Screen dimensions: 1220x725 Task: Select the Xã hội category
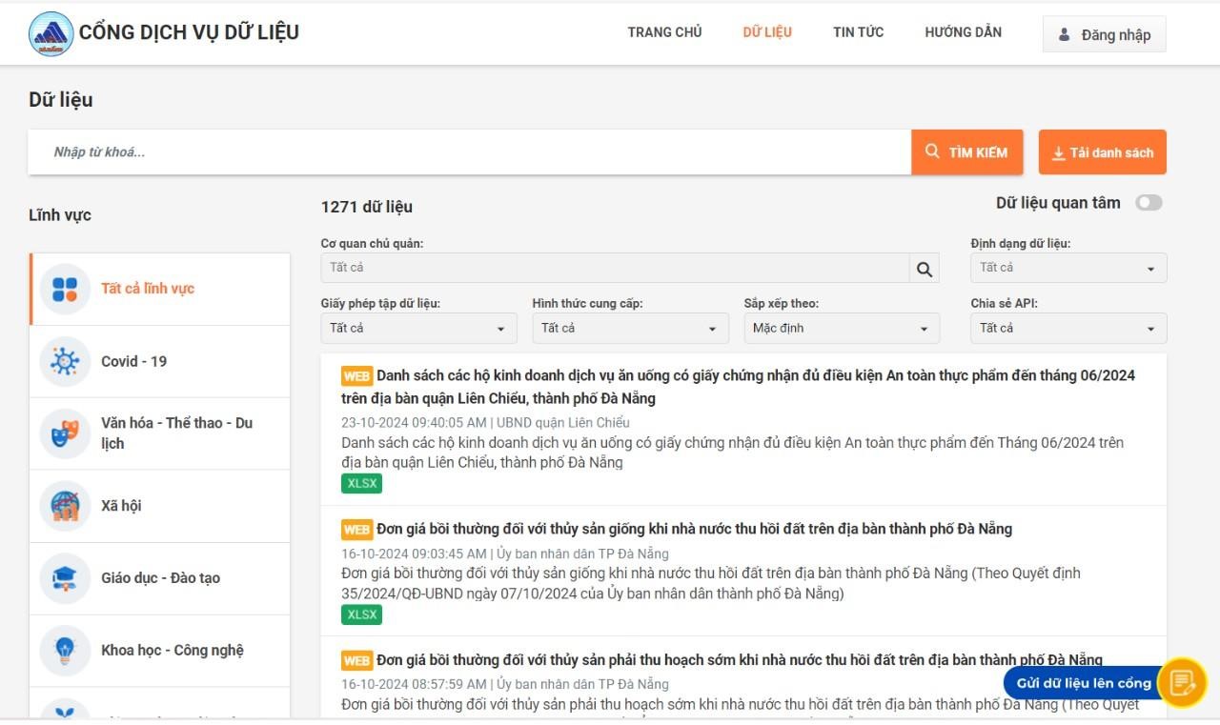(160, 506)
